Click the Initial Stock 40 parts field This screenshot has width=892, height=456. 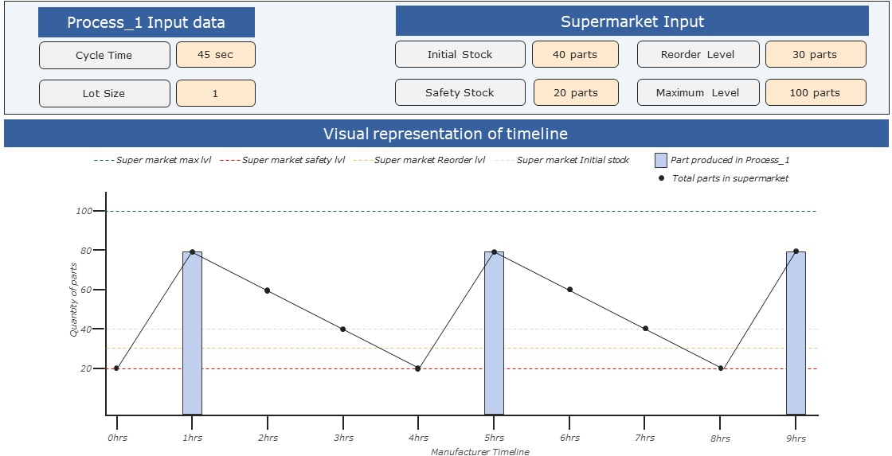pos(575,54)
